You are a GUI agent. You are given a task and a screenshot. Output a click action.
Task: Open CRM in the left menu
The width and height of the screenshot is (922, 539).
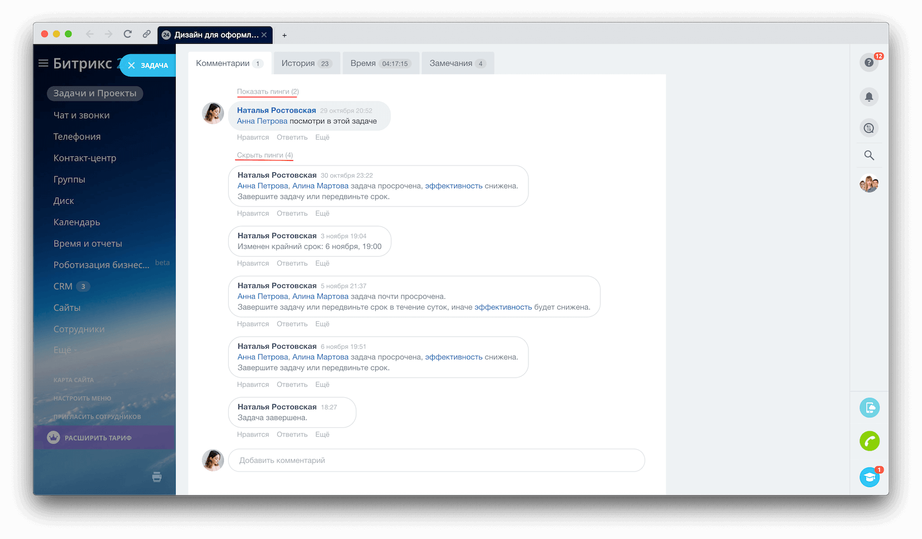(63, 287)
